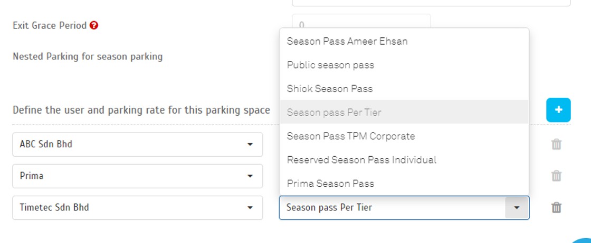Click the Exit Grace Period help icon
Image resolution: width=591 pixels, height=243 pixels.
coord(94,25)
